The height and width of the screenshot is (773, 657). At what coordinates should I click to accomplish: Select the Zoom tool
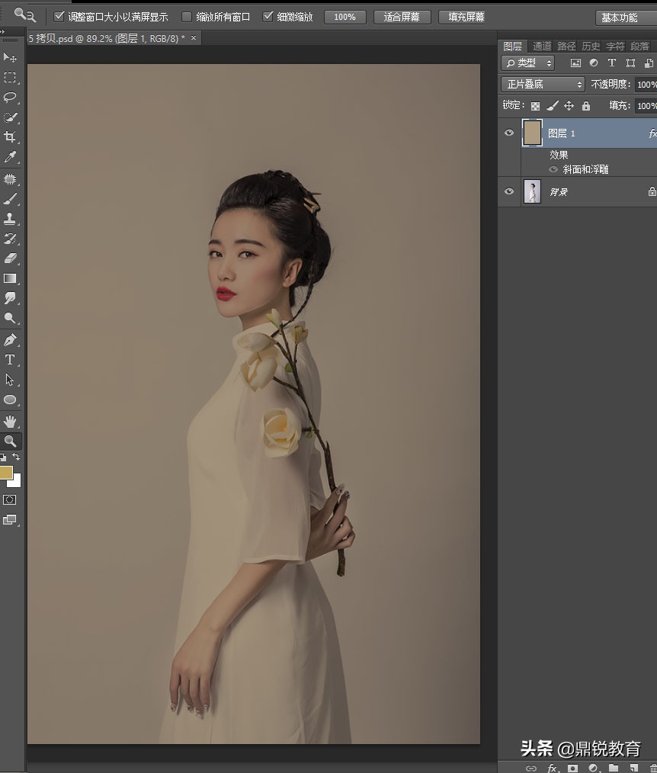(11, 441)
